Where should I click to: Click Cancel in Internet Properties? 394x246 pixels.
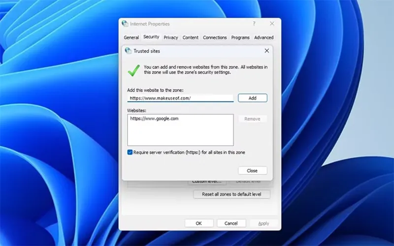[x=231, y=223]
